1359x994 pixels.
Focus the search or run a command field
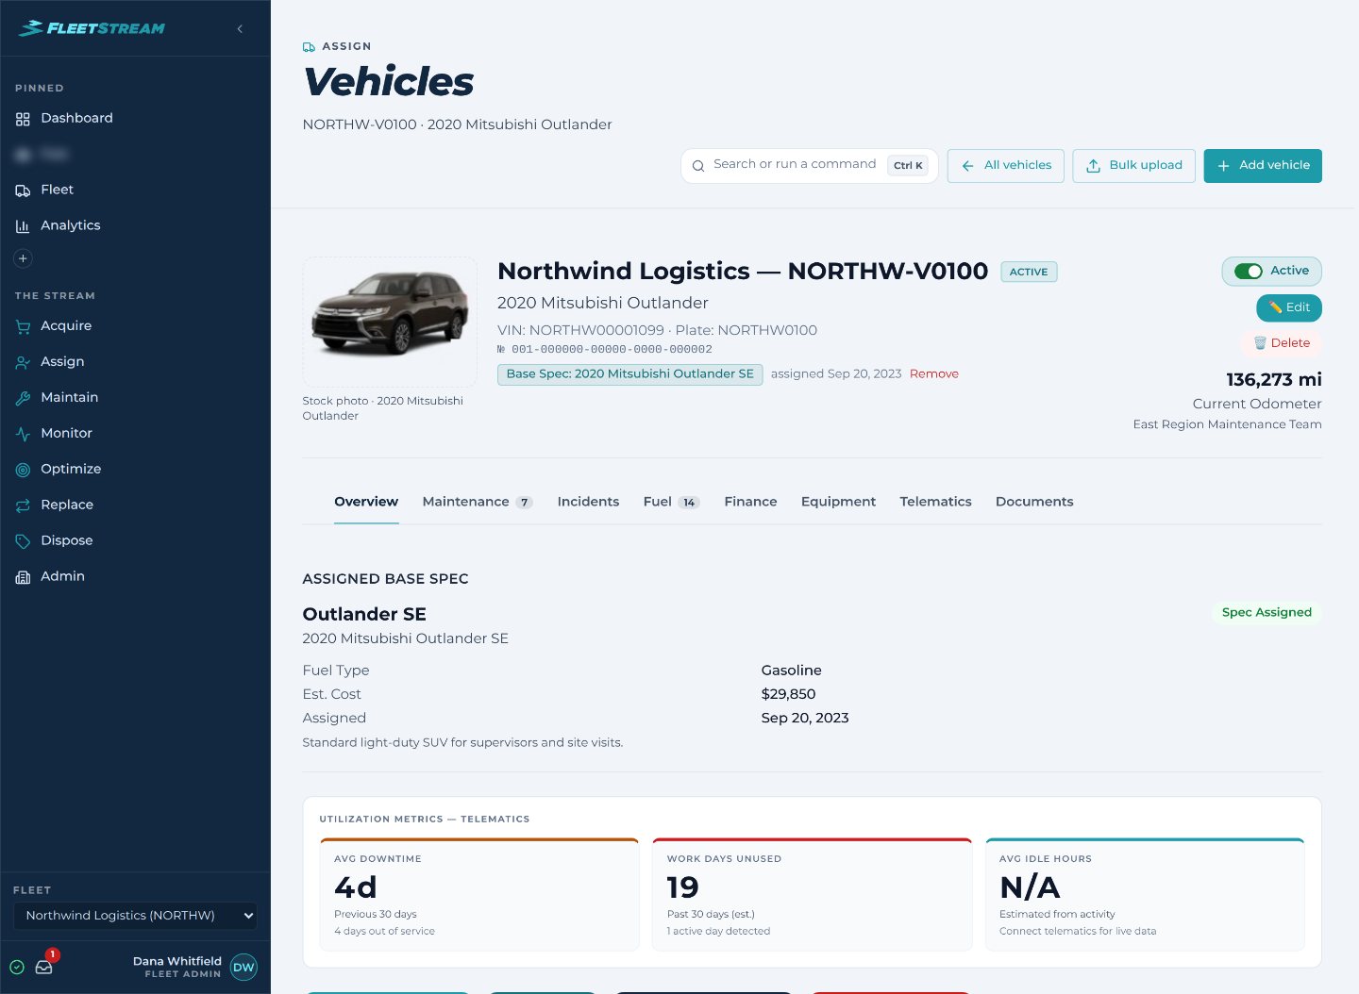(x=809, y=166)
